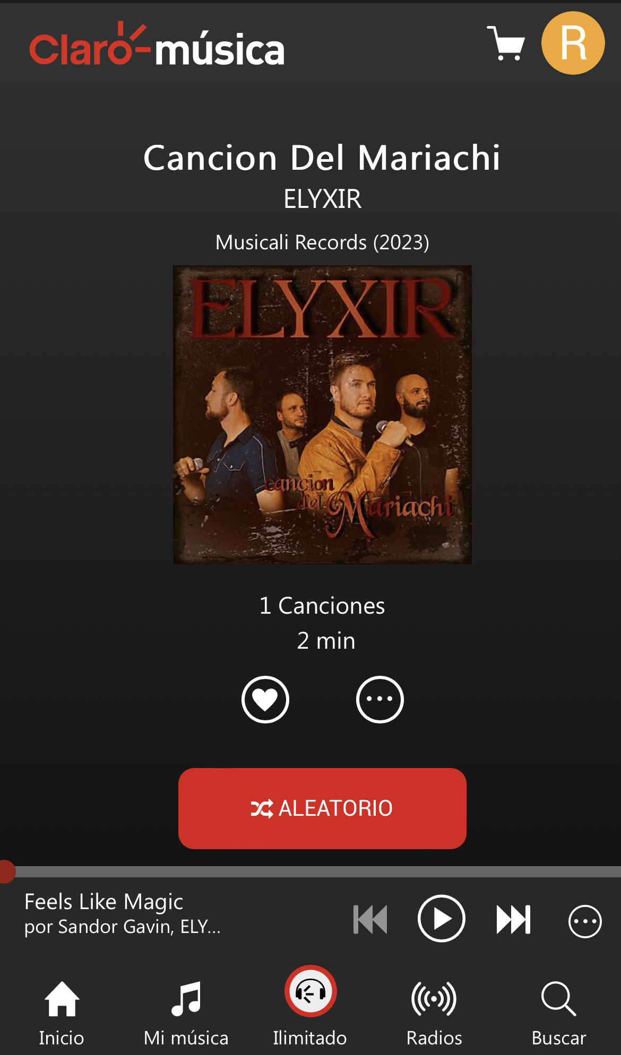This screenshot has width=621, height=1055.
Task: Start ALEATORIO shuffle playback
Action: 322,808
